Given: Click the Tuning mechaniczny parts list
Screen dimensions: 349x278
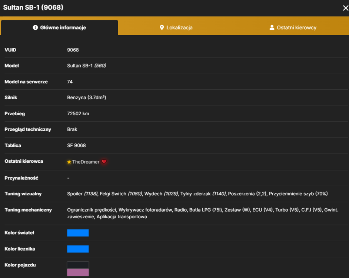Looking at the screenshot, I should [203, 213].
